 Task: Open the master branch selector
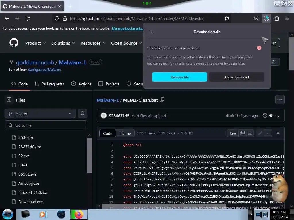40,113
